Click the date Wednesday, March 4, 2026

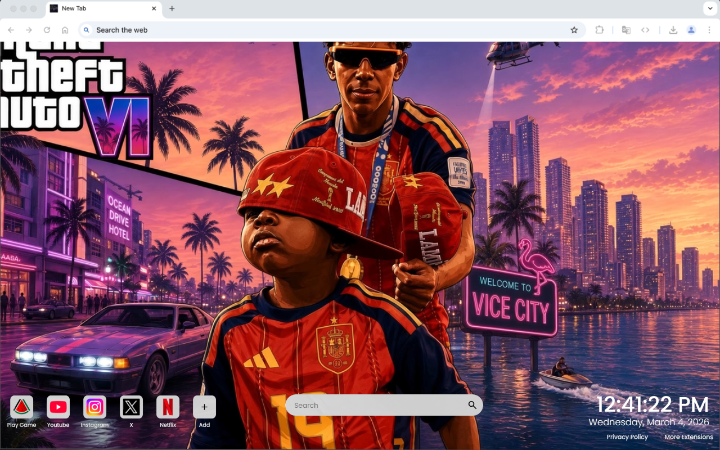point(649,422)
